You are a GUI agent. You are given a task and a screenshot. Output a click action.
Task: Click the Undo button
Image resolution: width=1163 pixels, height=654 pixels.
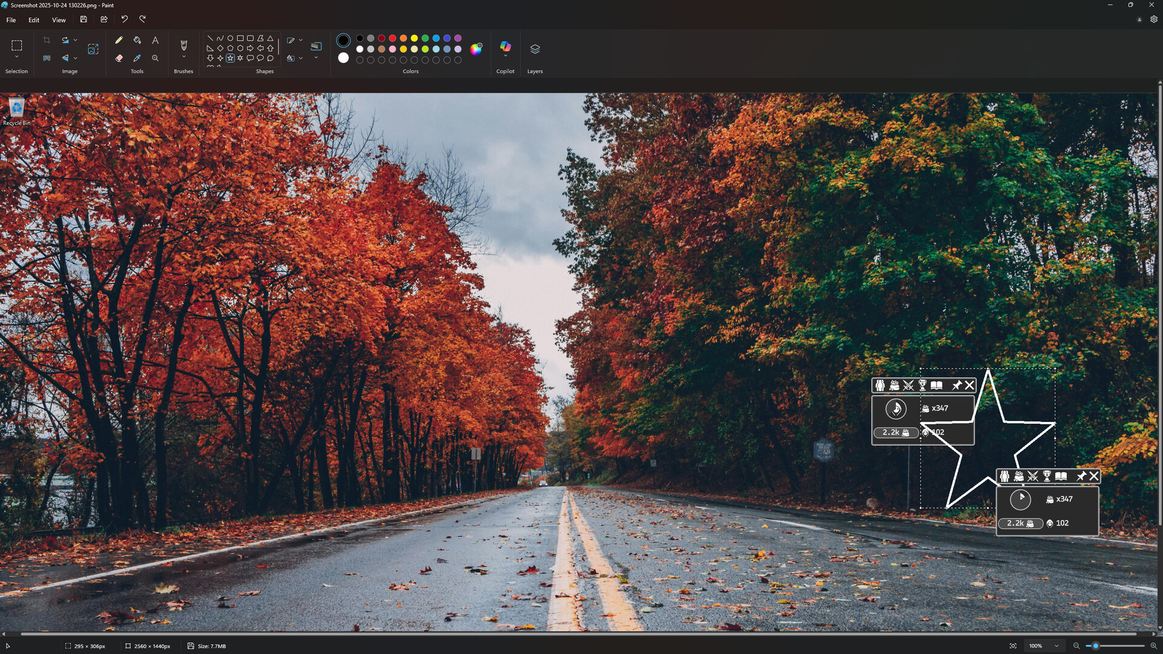pyautogui.click(x=124, y=19)
